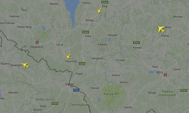This screenshot has width=189, height=113.
Task: Click the Otepää town label
Action: point(113,35)
